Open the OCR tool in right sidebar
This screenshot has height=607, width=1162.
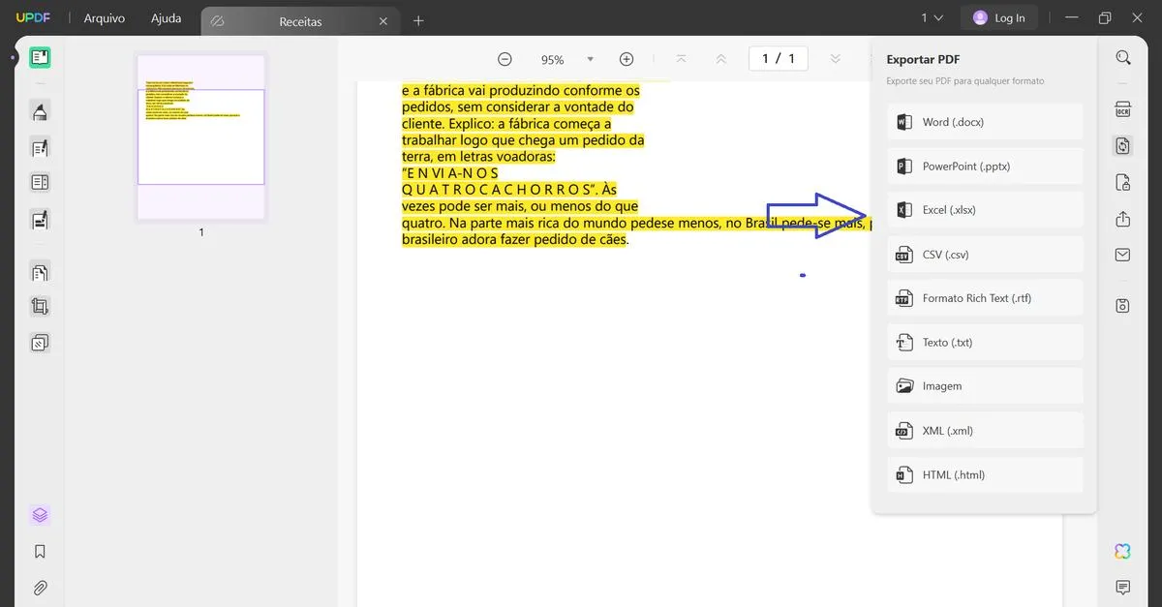[x=1122, y=109]
